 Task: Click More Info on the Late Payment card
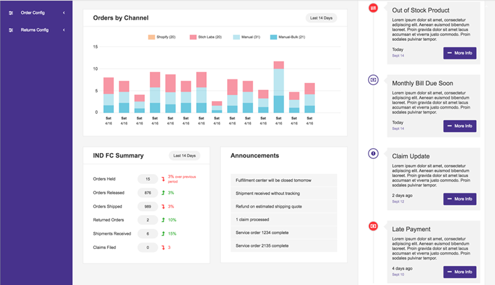460,272
